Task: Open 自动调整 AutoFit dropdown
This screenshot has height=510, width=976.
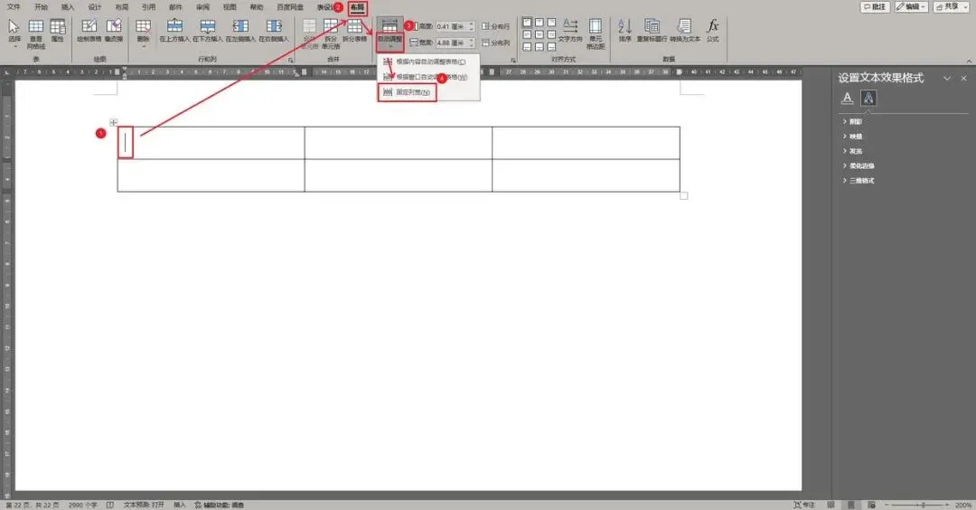Action: tap(390, 34)
